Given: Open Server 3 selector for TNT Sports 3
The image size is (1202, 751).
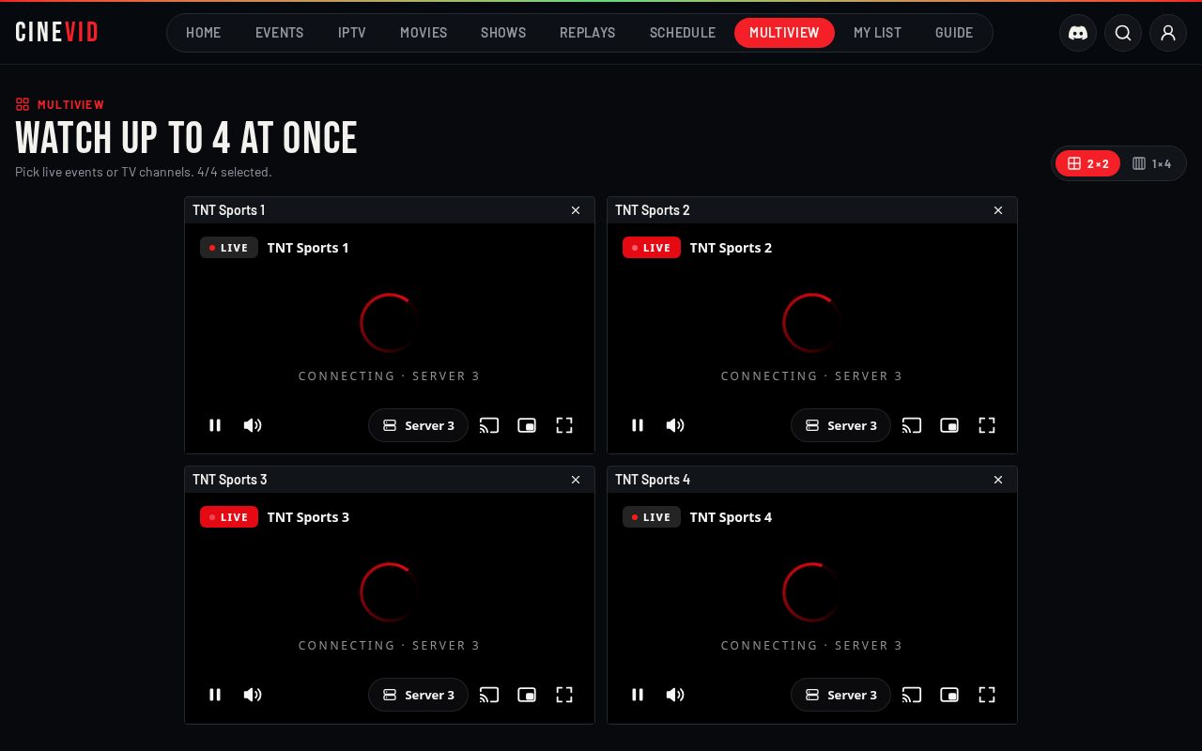Looking at the screenshot, I should tap(418, 695).
